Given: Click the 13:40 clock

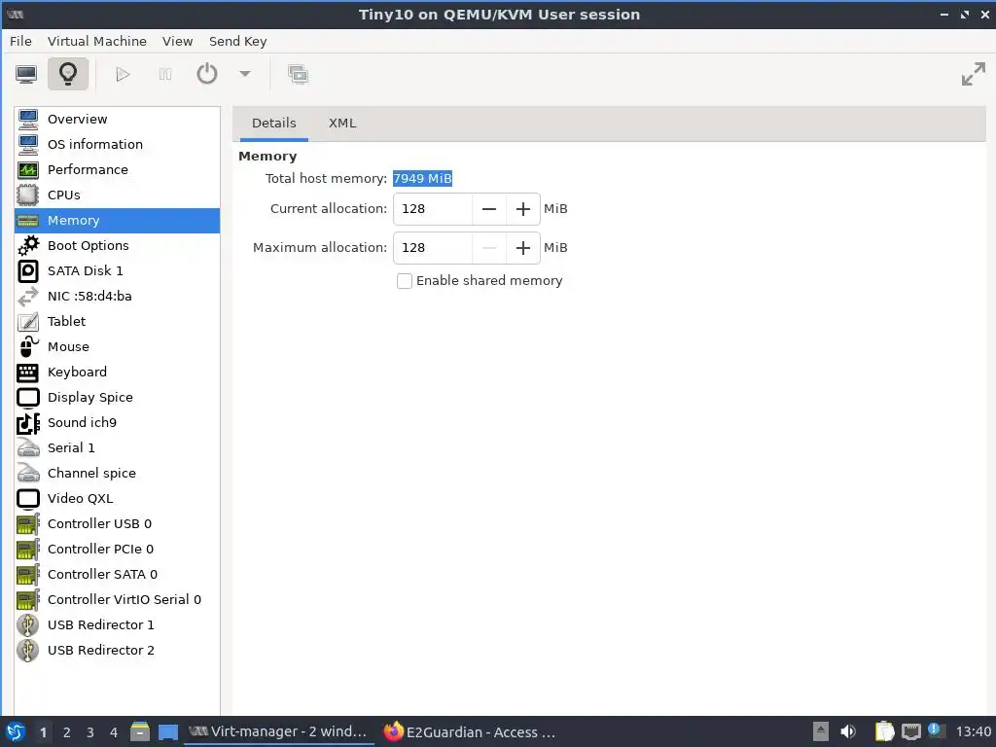Looking at the screenshot, I should (x=973, y=731).
